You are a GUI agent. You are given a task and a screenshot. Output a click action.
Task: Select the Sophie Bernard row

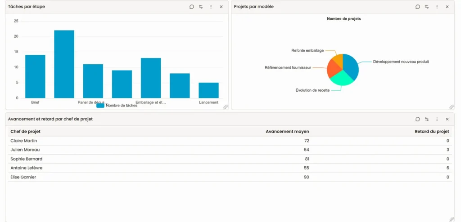[x=230, y=159]
